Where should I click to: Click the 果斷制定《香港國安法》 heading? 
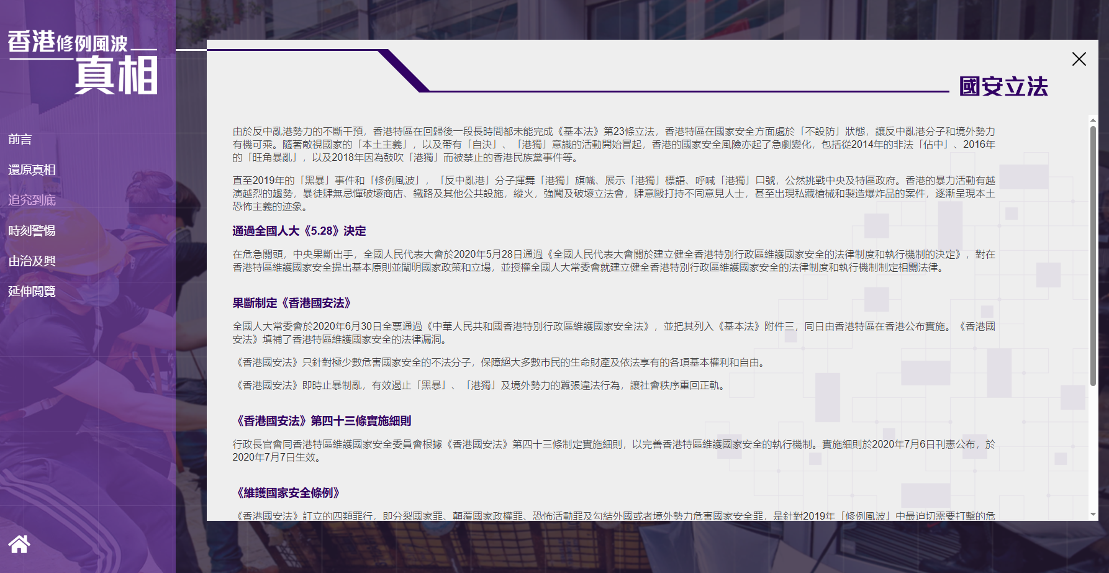[292, 303]
